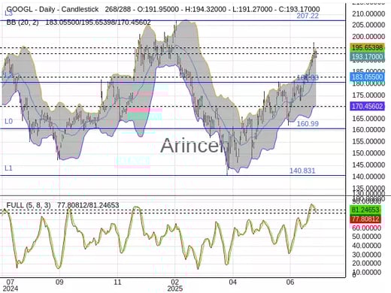The width and height of the screenshot is (391, 293).
Task: Click the stochastic readout 77.80812/81.24653
Action: (88, 205)
